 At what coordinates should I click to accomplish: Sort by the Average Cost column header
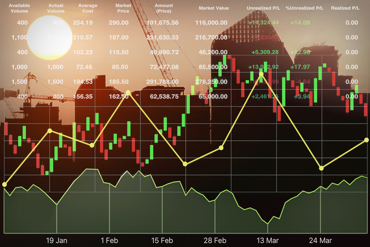click(88, 8)
